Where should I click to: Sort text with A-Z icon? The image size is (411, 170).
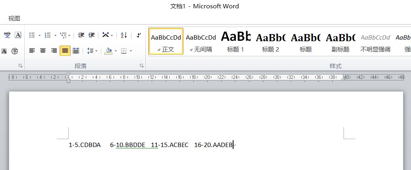tap(124, 35)
